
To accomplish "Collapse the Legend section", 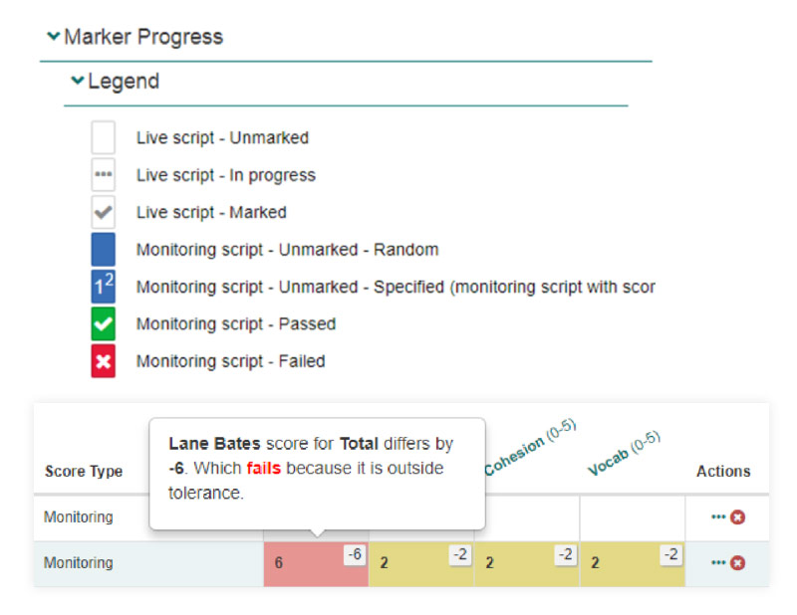I will (78, 82).
